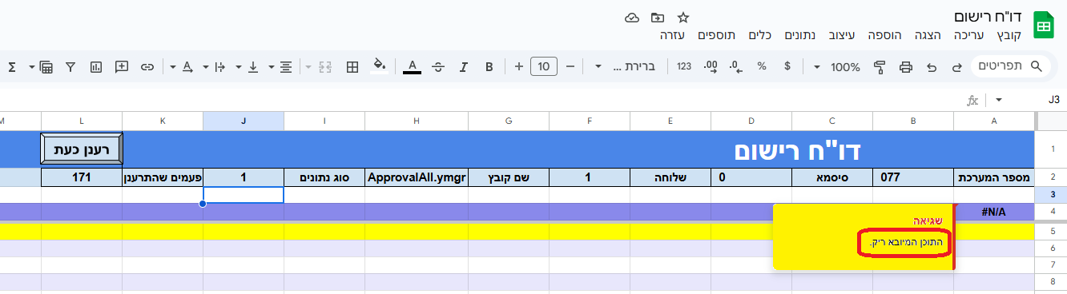Expand the filter views dropdown arrow
Viewport: 1067px width, 294px height.
[x=32, y=66]
